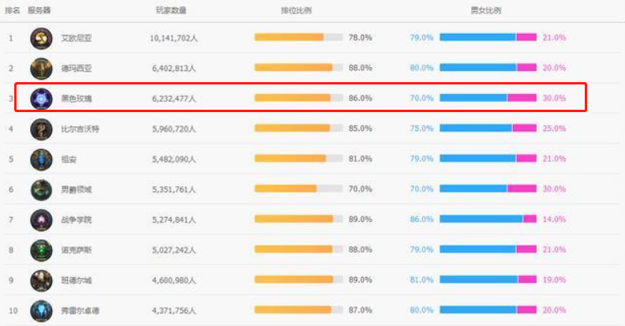Click the 男爵领域 server icon
The width and height of the screenshot is (625, 326).
41,189
